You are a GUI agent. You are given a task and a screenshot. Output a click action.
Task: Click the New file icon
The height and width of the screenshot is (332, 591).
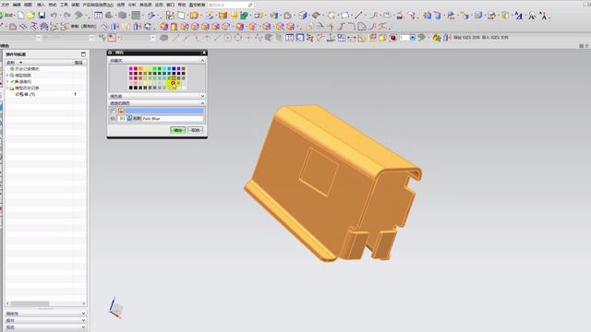pyautogui.click(x=20, y=16)
